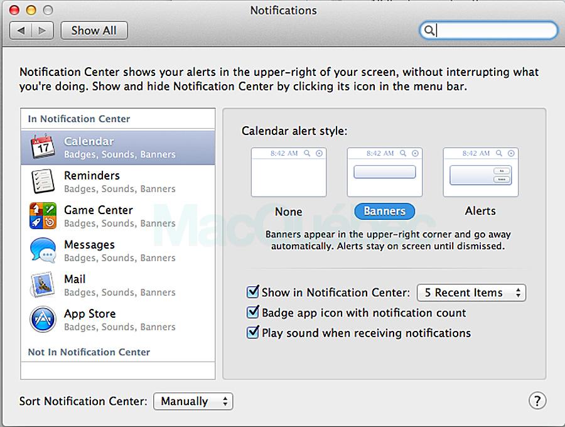This screenshot has width=565, height=427.
Task: Change Manually sorting via its popup menu
Action: pos(193,401)
